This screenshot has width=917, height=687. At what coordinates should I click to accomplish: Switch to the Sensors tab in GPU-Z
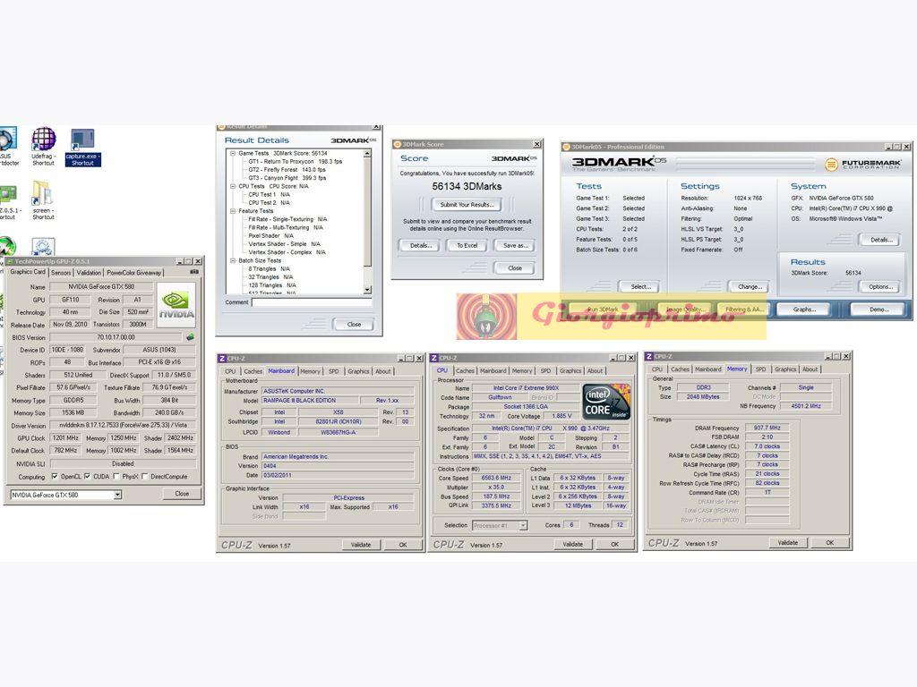(x=60, y=273)
